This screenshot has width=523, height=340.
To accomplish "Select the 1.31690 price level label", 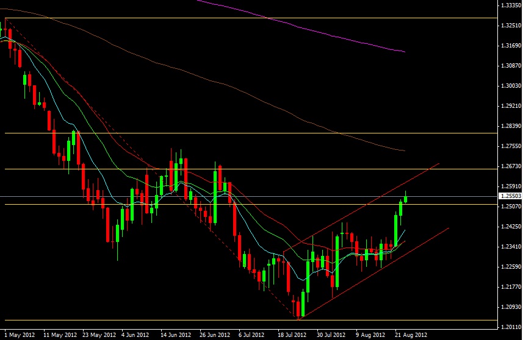I will coord(511,45).
